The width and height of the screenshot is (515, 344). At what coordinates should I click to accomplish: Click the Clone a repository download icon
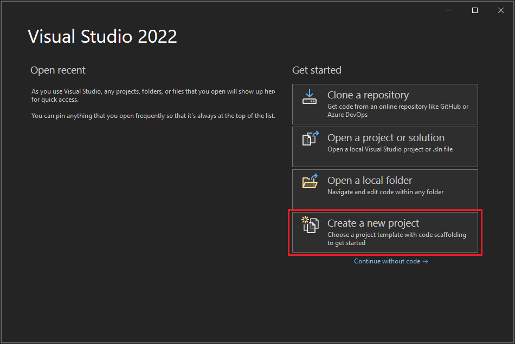(310, 96)
